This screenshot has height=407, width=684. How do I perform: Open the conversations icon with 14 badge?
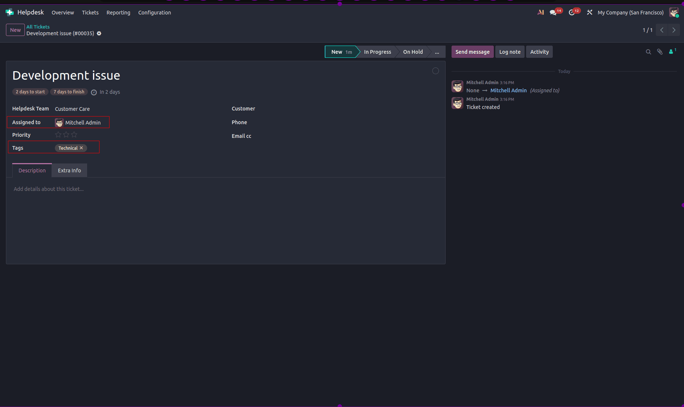click(553, 12)
